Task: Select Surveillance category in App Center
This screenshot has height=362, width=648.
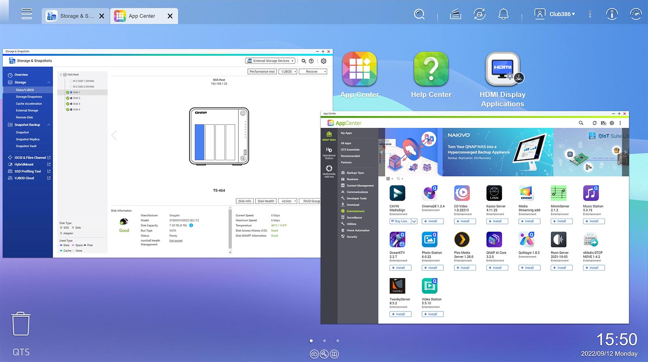Action: (x=354, y=218)
